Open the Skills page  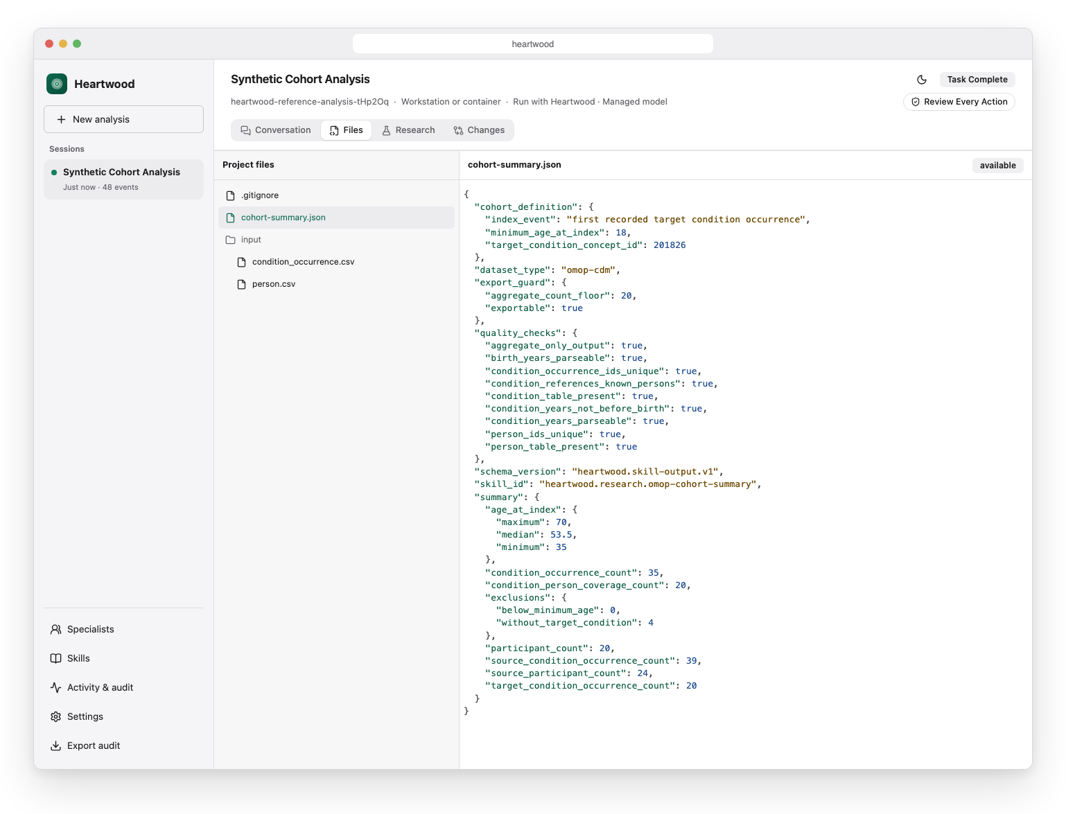coord(123,658)
